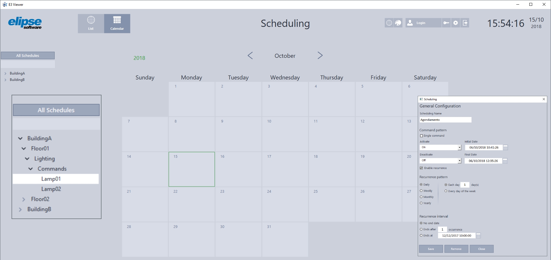Collapse the Commands node in the tree
Image resolution: width=551 pixels, height=260 pixels.
pyautogui.click(x=30, y=169)
